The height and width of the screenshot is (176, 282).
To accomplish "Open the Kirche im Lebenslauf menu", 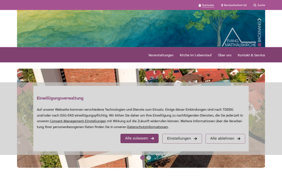I will click(x=196, y=55).
